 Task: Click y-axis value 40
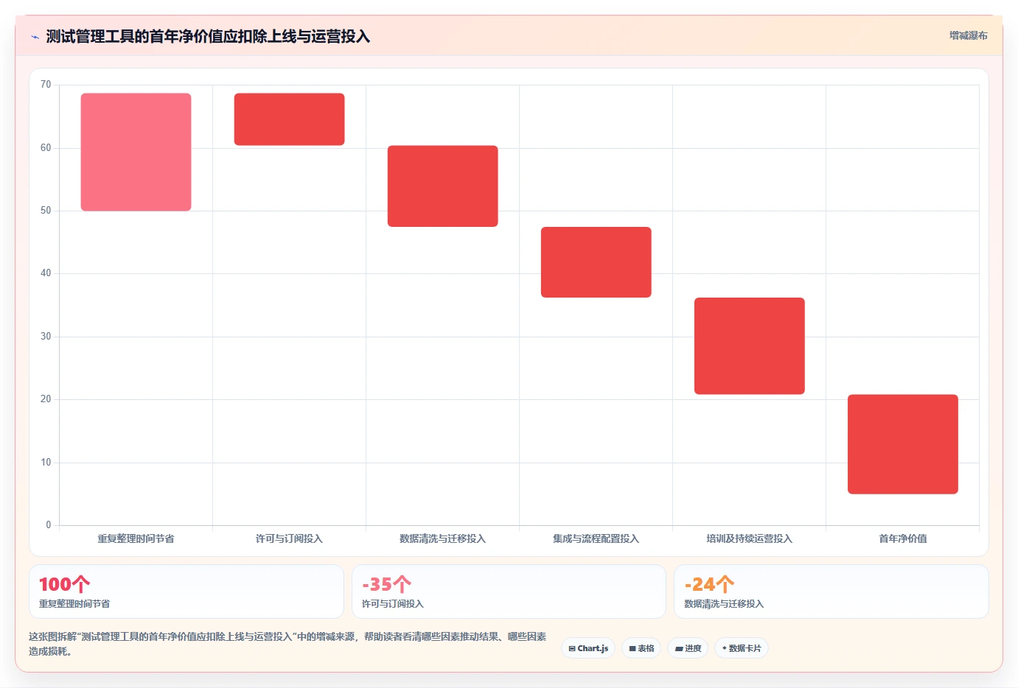[x=46, y=273]
